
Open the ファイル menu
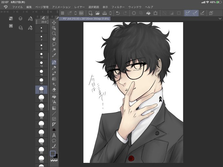click(17, 7)
